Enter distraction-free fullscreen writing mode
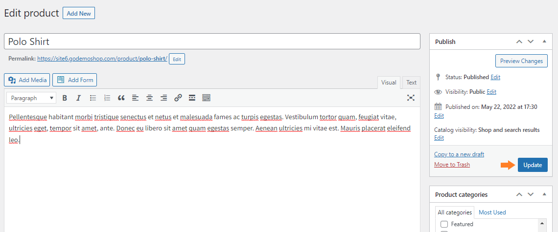 pos(411,98)
